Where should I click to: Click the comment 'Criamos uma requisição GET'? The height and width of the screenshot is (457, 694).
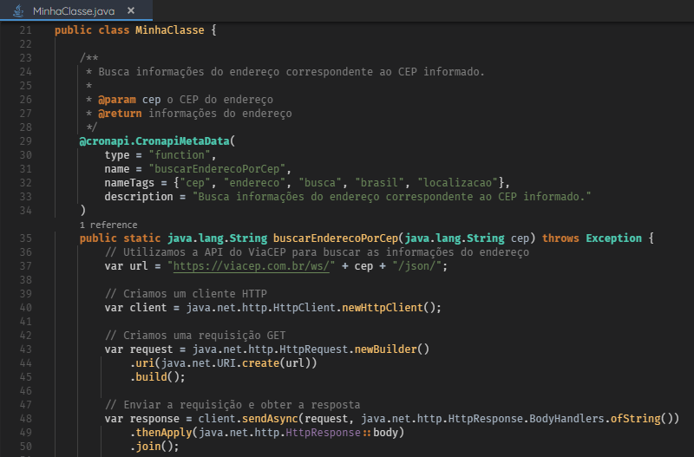click(195, 336)
